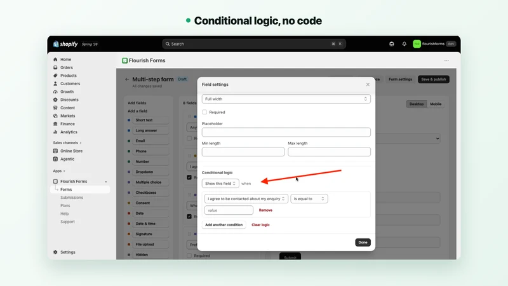
Task: Click the Orders icon in sidebar
Action: pos(55,67)
